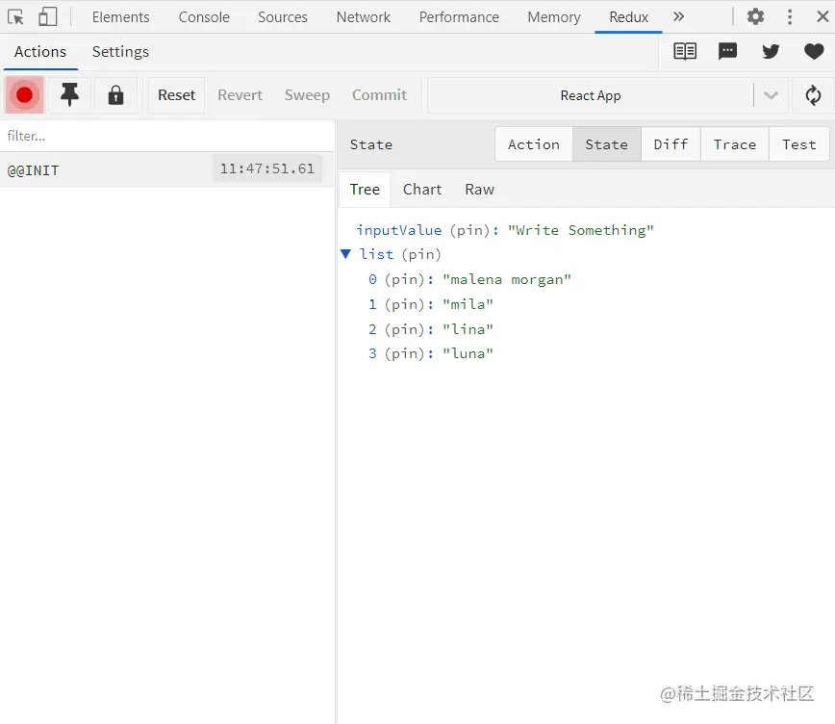This screenshot has height=724, width=835.
Task: Click the pin (persist state) icon
Action: [x=70, y=95]
